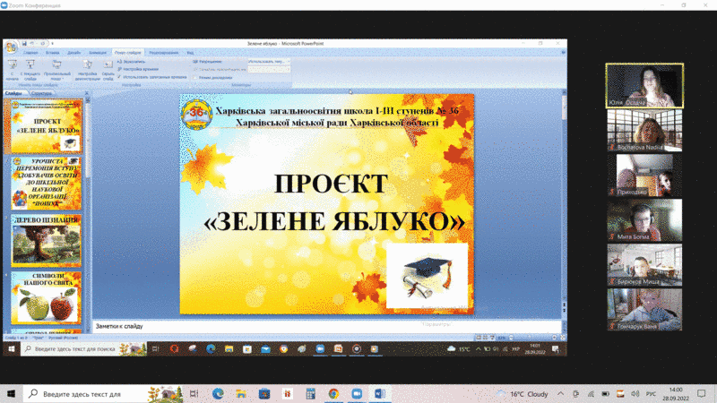Click the Record Narration button

[137, 61]
